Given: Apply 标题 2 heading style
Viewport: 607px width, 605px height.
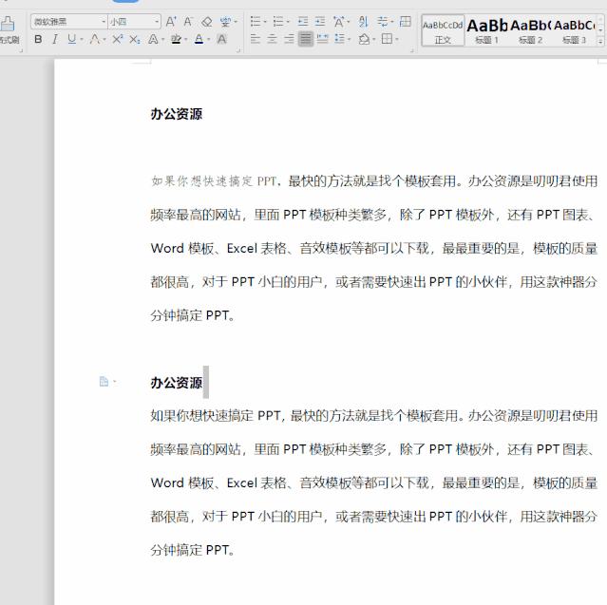Looking at the screenshot, I should tap(531, 30).
